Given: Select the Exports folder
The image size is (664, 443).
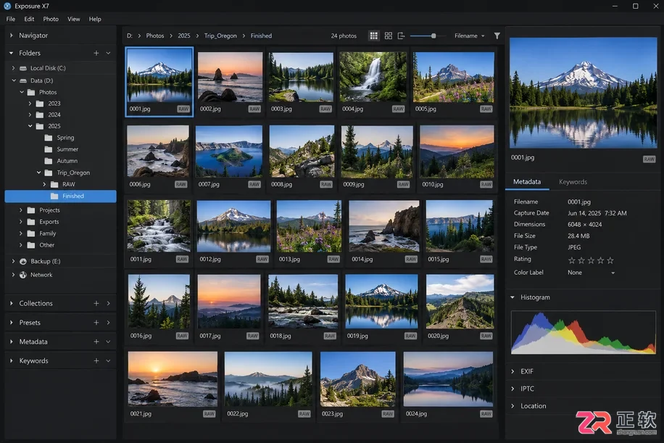Looking at the screenshot, I should (x=49, y=222).
